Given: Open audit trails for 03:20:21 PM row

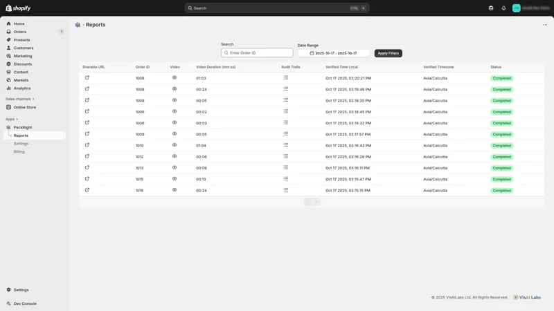Looking at the screenshot, I should click(286, 77).
